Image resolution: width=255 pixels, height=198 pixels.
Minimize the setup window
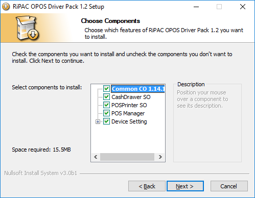point(196,7)
